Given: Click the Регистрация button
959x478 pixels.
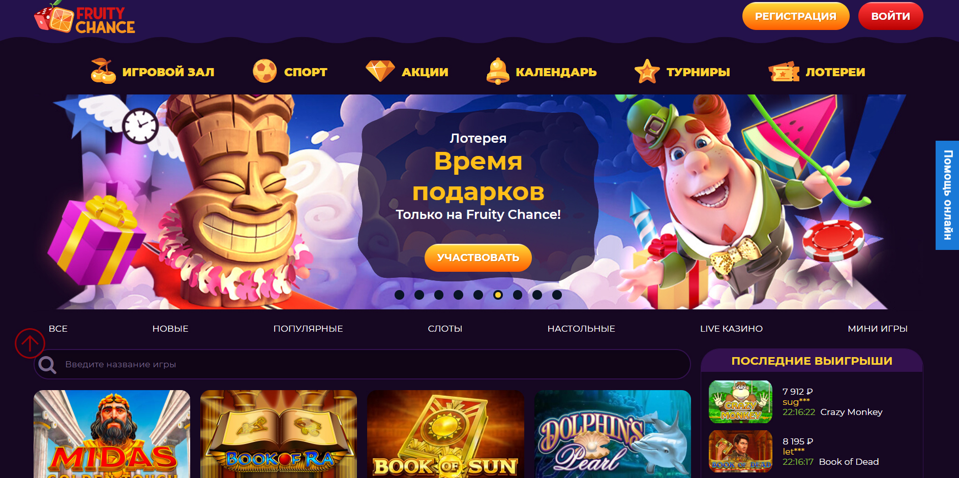Looking at the screenshot, I should [x=796, y=16].
